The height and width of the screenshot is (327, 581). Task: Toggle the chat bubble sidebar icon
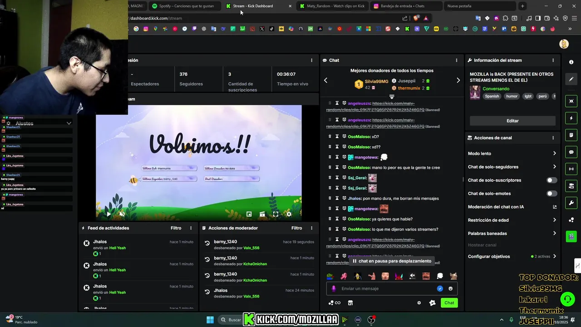[571, 152]
